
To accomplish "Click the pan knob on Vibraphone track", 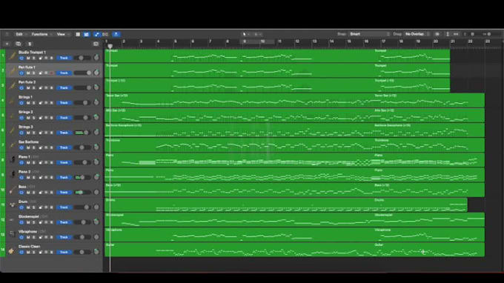I will point(96,237).
